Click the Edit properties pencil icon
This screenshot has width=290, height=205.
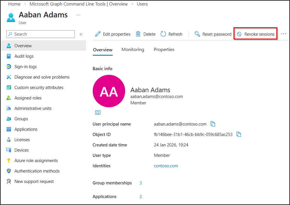[x=98, y=34]
